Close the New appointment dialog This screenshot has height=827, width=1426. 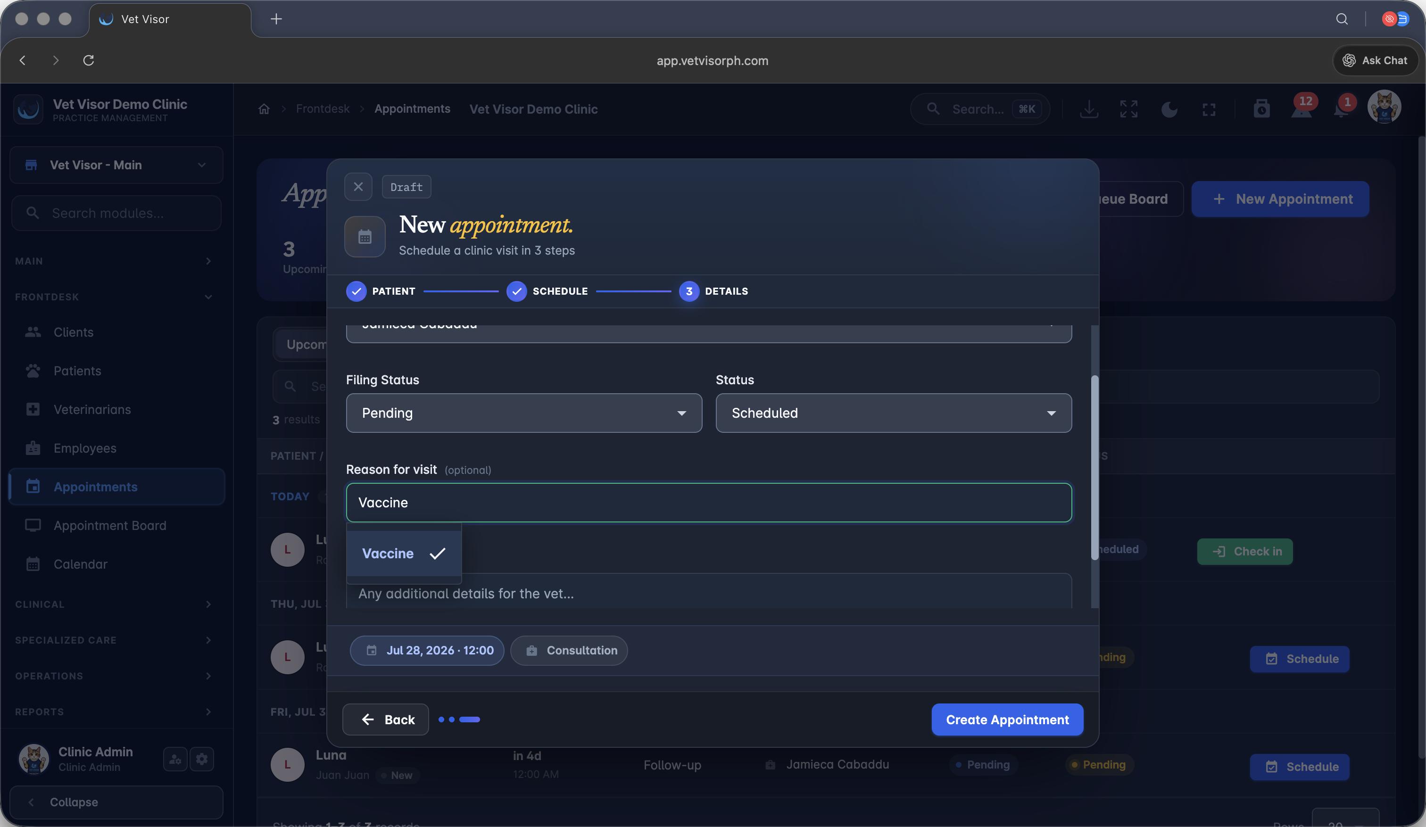tap(358, 187)
